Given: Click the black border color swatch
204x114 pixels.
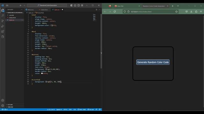Looking at the screenshot, I should [46, 46].
